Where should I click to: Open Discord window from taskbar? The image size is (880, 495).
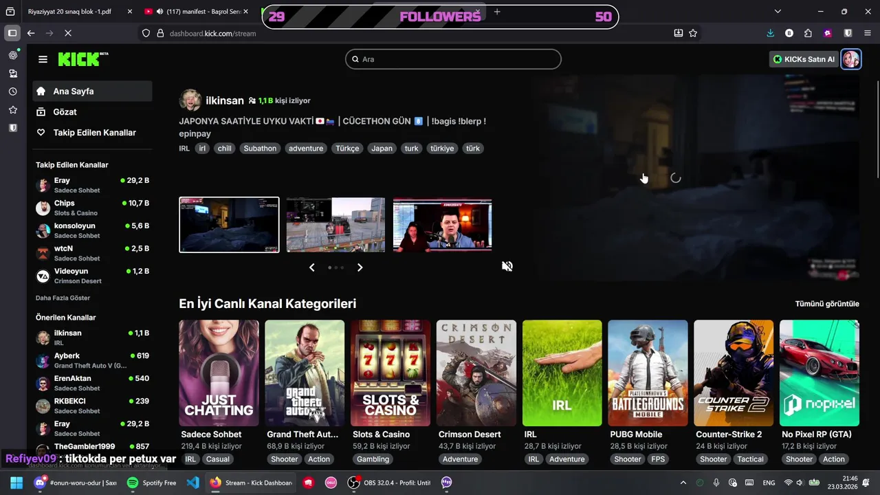(75, 483)
